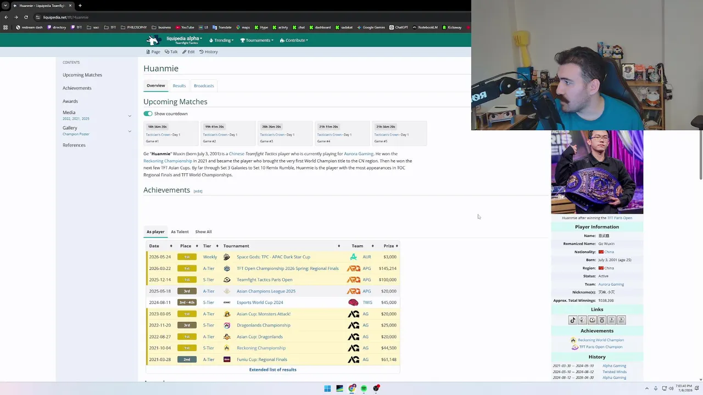Open the Trending dropdown menu
Screen dimensions: 703x395
pos(221,40)
